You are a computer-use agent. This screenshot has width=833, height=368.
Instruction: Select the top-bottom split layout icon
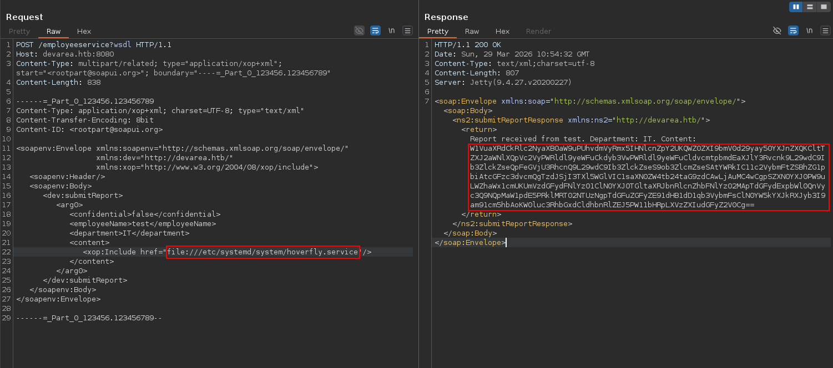[810, 7]
